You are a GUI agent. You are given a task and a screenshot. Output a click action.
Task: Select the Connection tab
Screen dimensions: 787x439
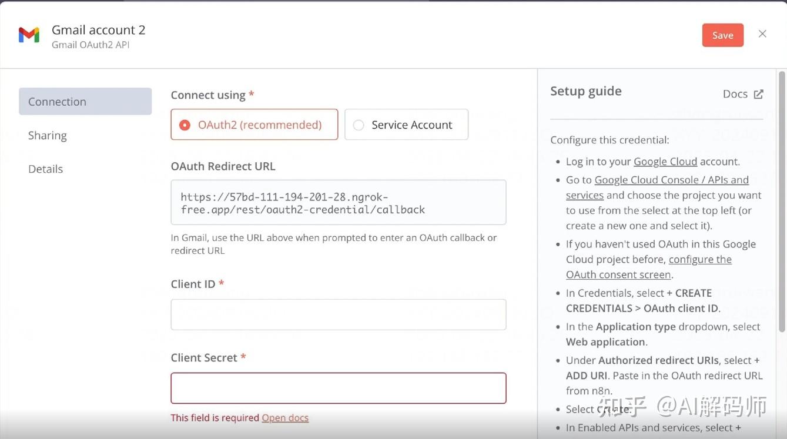(x=56, y=100)
